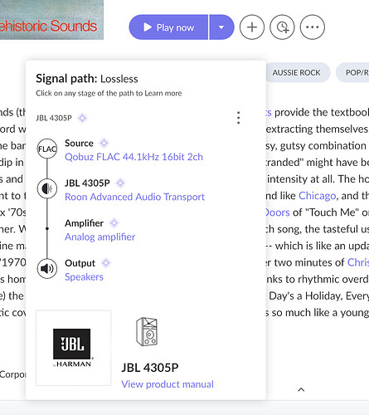This screenshot has width=369, height=415.
Task: Click the Prehistoric Sounds album cover
Action: click(51, 20)
